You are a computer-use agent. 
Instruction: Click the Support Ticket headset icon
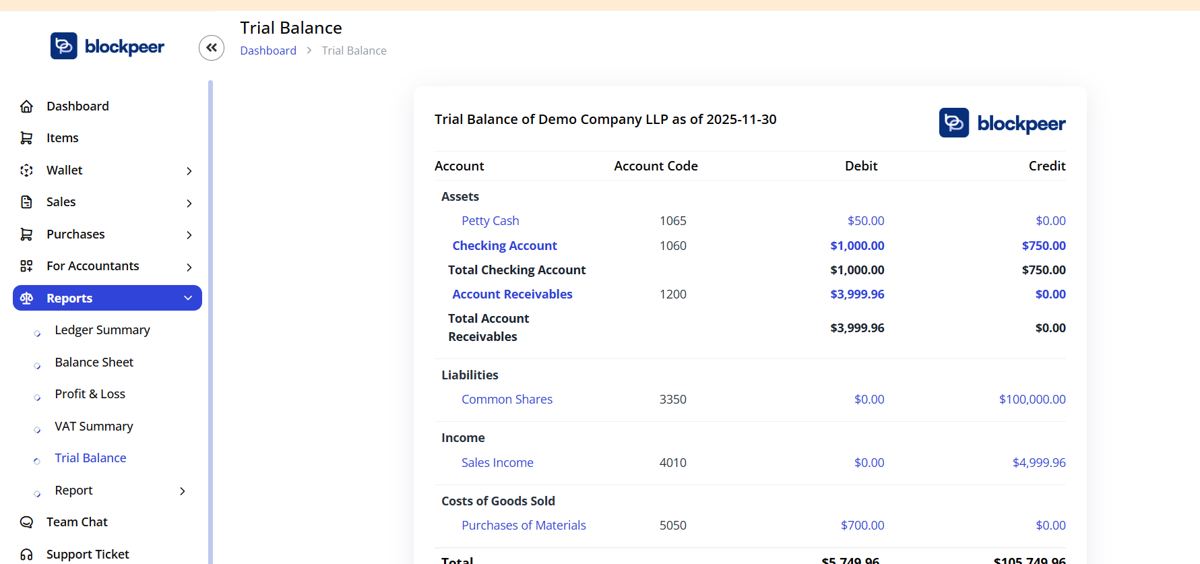(26, 554)
